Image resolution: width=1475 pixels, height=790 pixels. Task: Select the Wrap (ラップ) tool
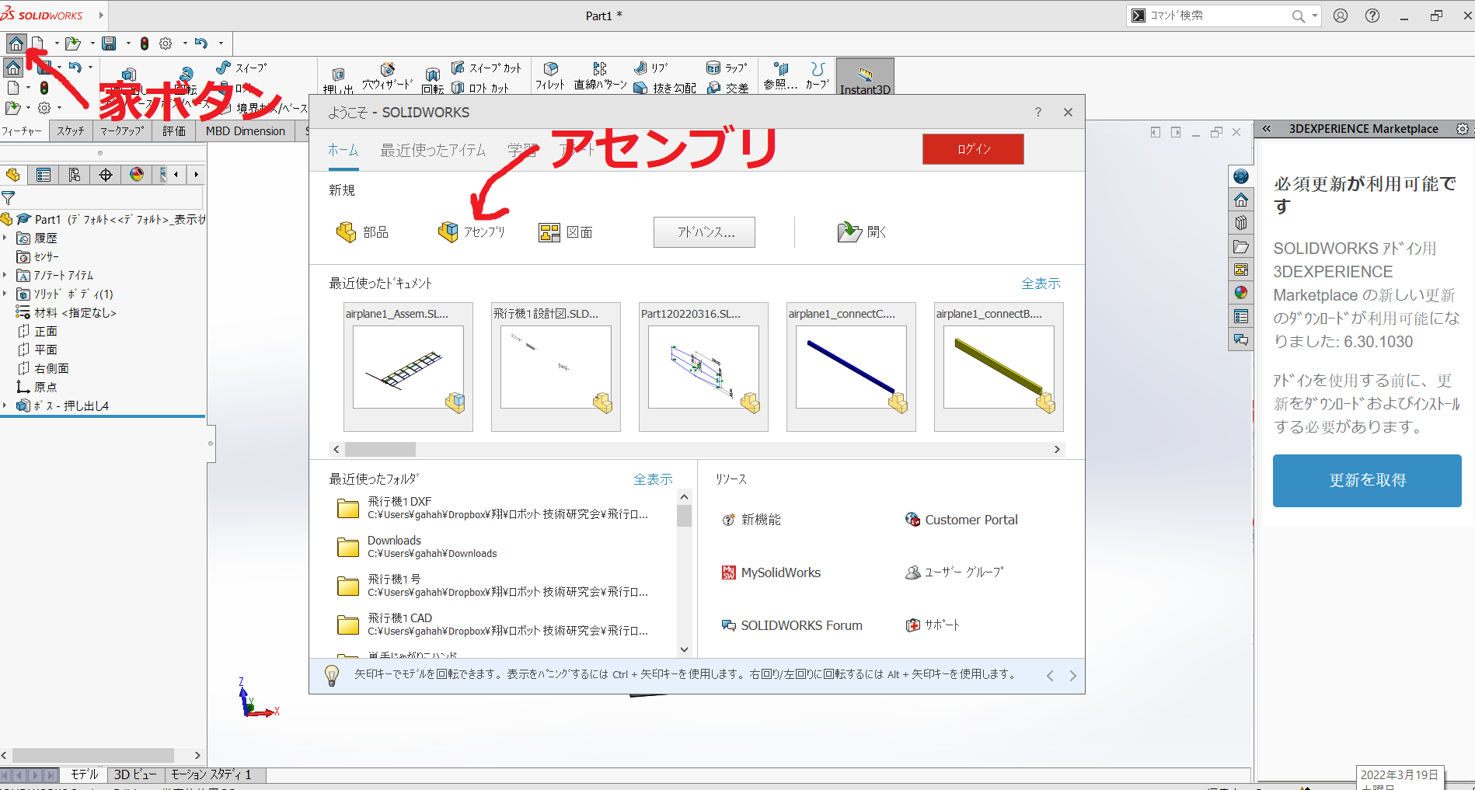pos(727,68)
